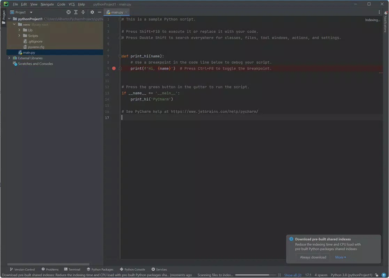Hide the Project tool window with minus icon
Viewport: 389px width, 278px height.
pyautogui.click(x=100, y=12)
